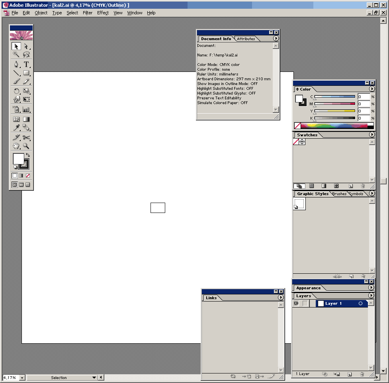The height and width of the screenshot is (383, 389).
Task: Select the Line Segment tool
Action: [x=16, y=73]
